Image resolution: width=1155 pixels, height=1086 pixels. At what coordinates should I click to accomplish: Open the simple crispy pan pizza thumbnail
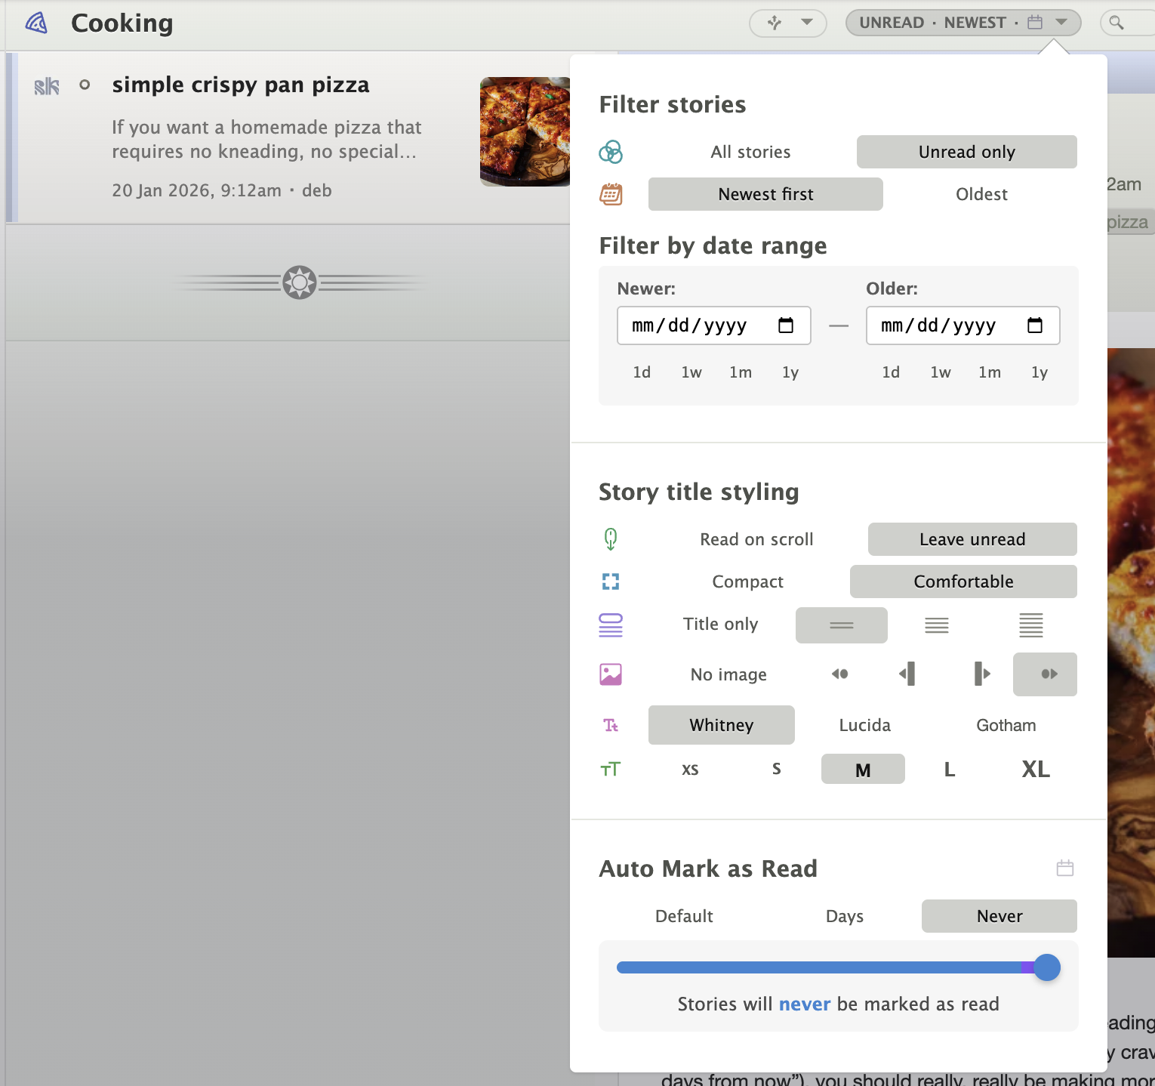coord(525,131)
